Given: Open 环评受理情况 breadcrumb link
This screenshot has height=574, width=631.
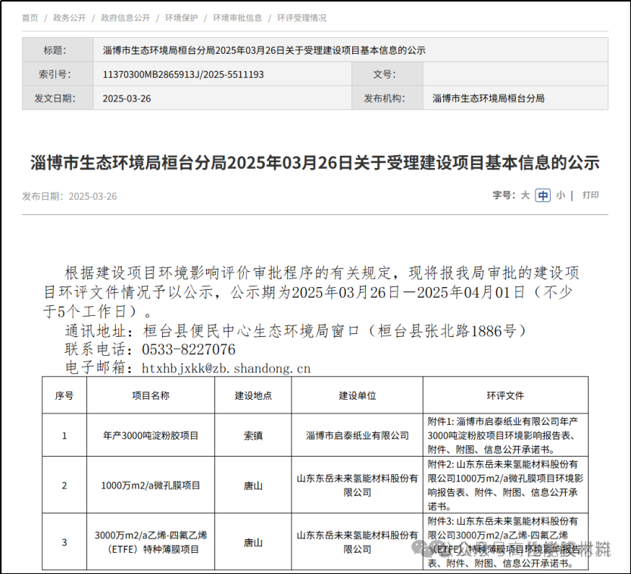Looking at the screenshot, I should point(301,17).
